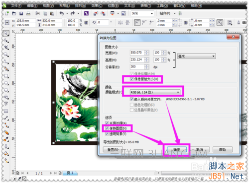Image resolution: width=249 pixels, height=183 pixels.
Task: Click the 高度(H) height input field
Action: 137,60
